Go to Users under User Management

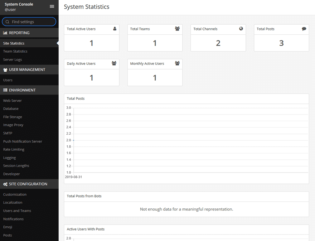point(8,80)
